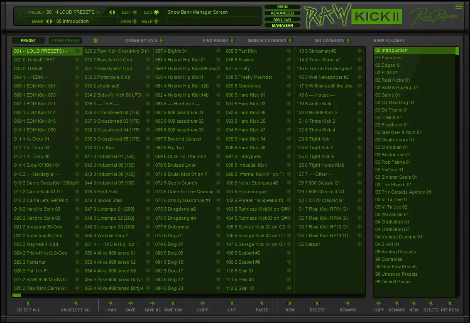The width and height of the screenshot is (470, 323).
Task: Open the 03 DJ Mad Dog 01 bank folder
Action: click(415, 102)
